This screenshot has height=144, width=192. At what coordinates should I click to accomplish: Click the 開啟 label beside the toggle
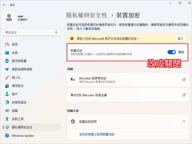[x=181, y=52]
